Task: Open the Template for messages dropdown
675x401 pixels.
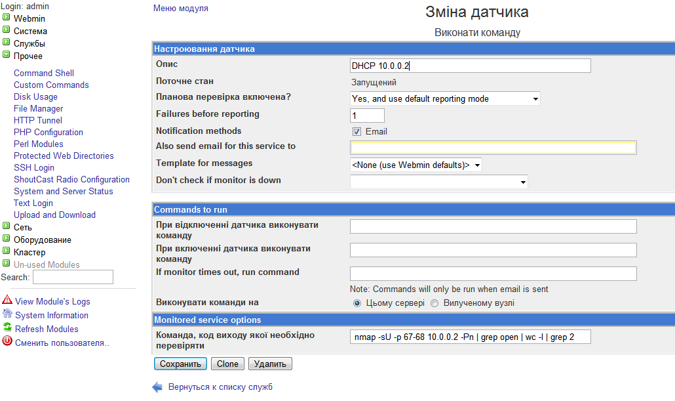Action: (416, 165)
